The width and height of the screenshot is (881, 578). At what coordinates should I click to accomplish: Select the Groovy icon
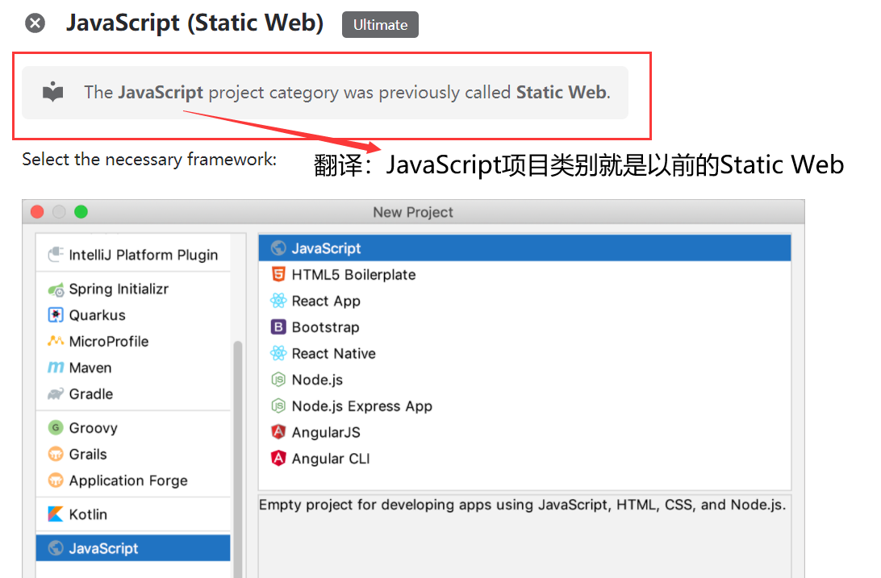pos(56,427)
